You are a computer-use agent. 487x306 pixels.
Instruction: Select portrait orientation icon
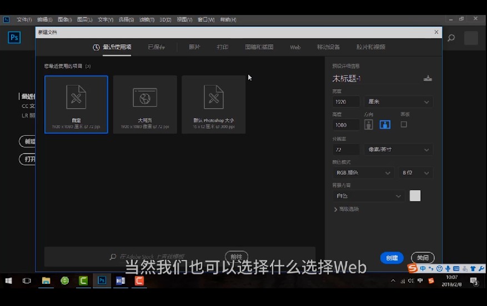point(369,125)
